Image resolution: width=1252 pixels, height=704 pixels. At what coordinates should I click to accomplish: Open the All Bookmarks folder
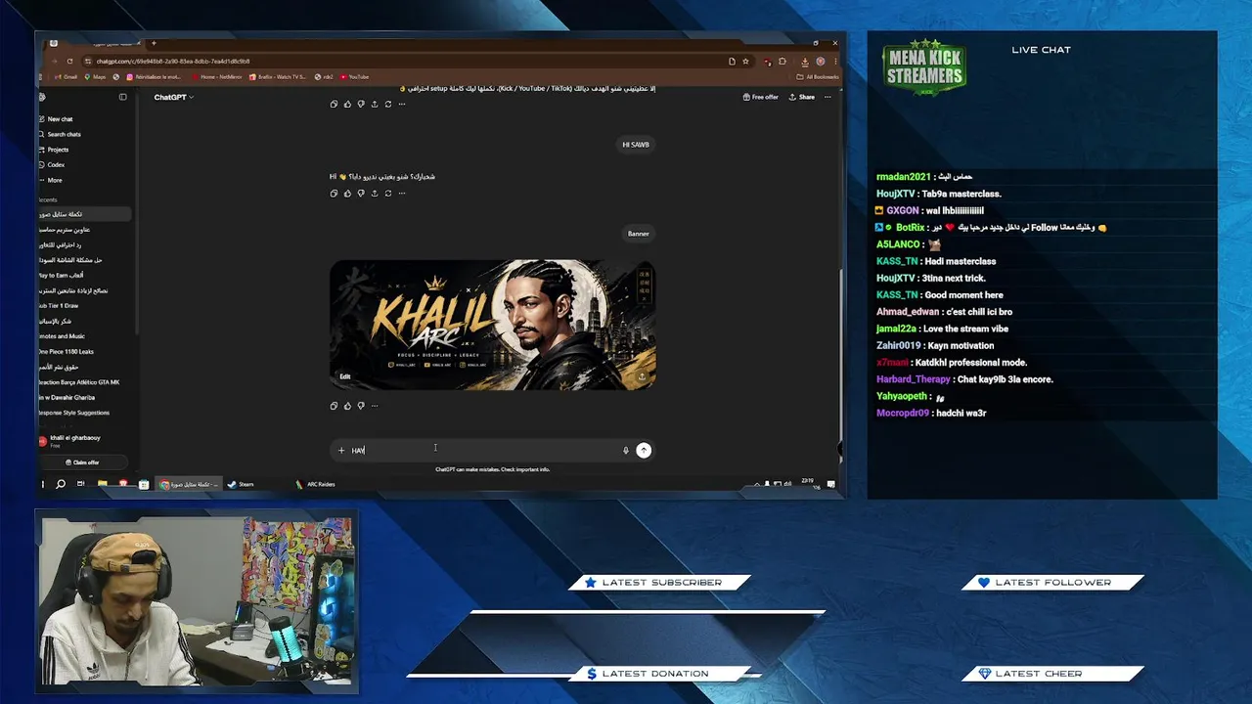point(818,76)
